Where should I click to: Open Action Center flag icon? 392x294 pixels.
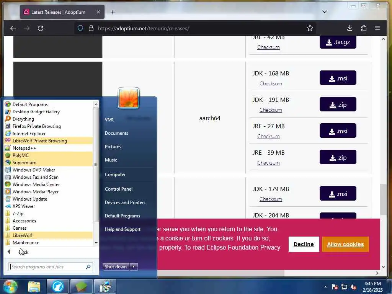click(x=335, y=287)
